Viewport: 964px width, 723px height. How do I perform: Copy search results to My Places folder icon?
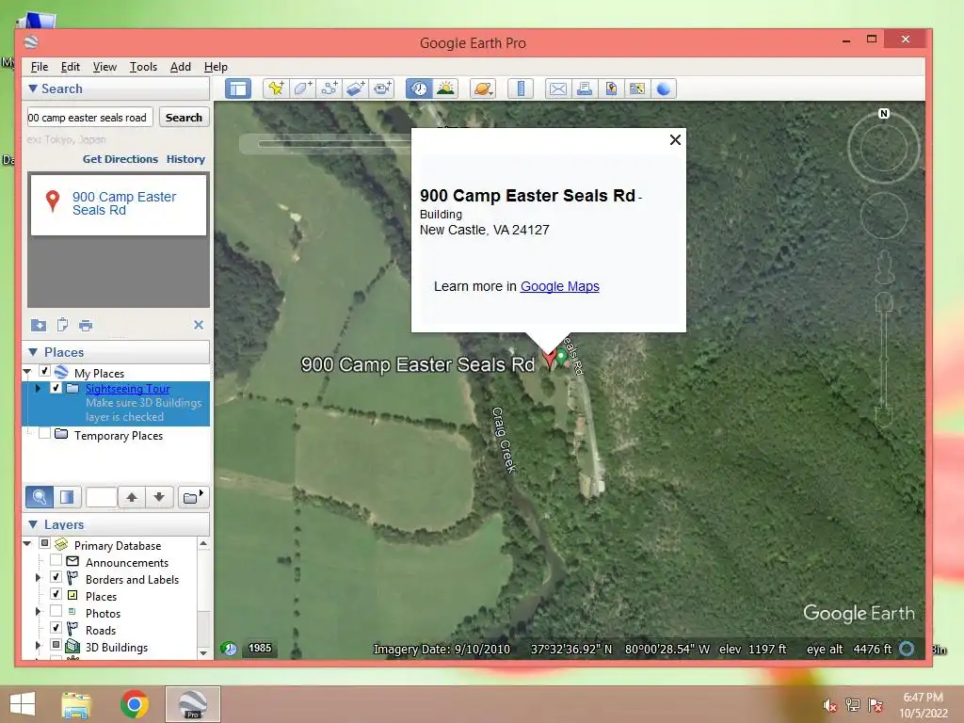coord(38,325)
